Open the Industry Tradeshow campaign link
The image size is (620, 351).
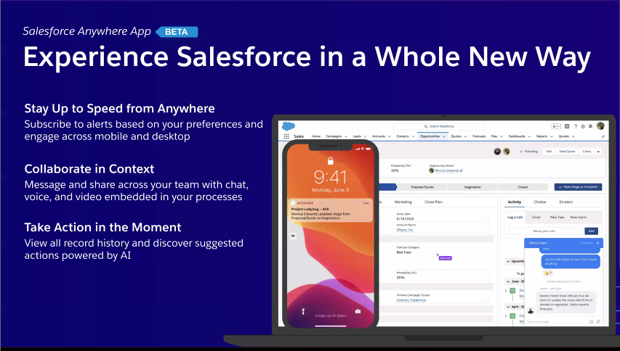tap(411, 300)
